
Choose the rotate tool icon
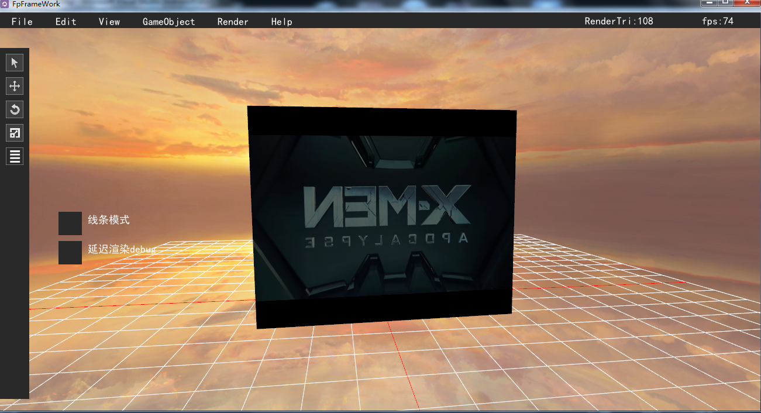tap(15, 109)
